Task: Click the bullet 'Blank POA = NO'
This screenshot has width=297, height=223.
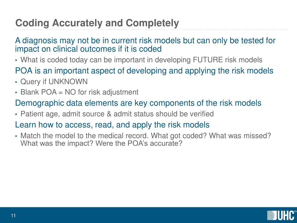Action: tap(79, 92)
